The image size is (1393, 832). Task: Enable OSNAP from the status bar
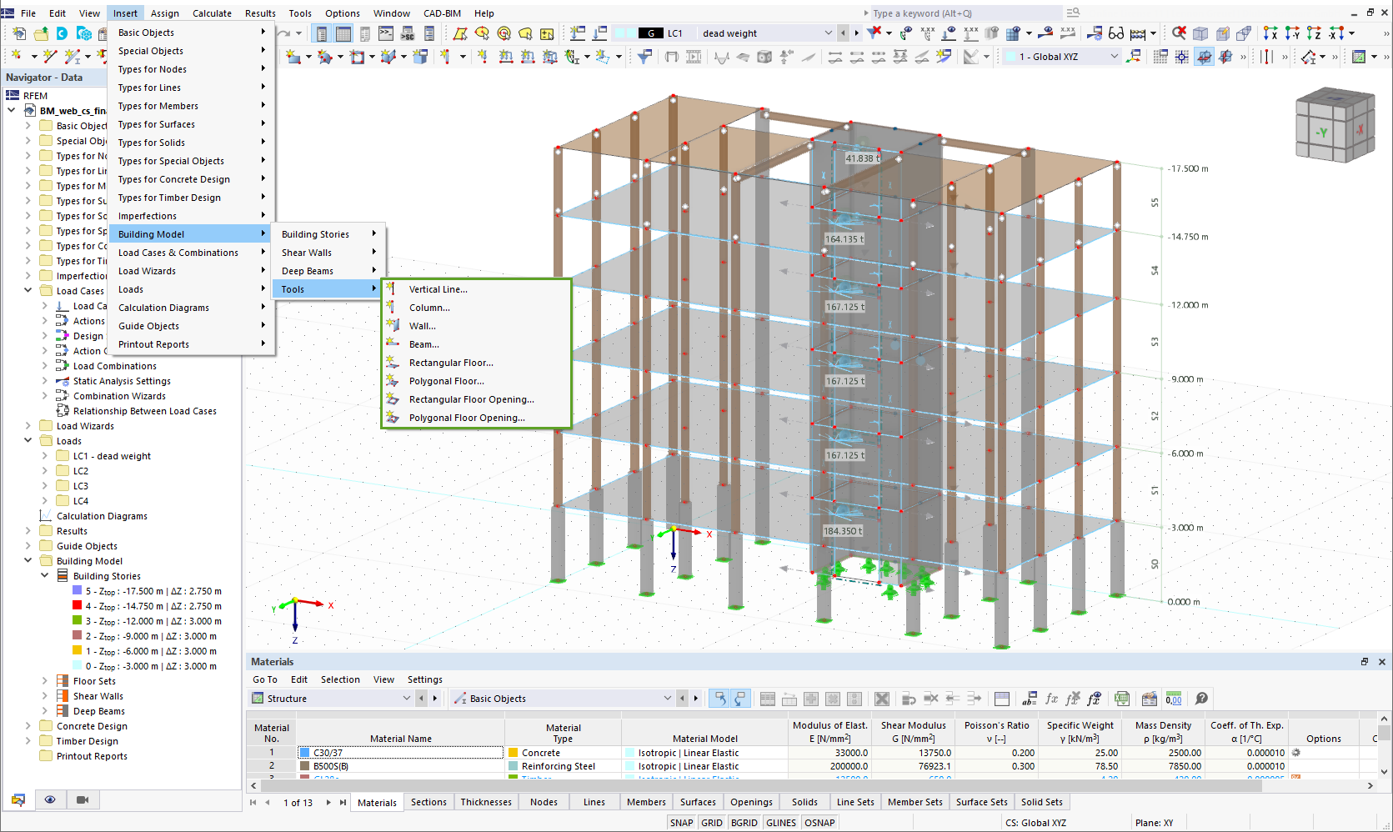coord(819,823)
